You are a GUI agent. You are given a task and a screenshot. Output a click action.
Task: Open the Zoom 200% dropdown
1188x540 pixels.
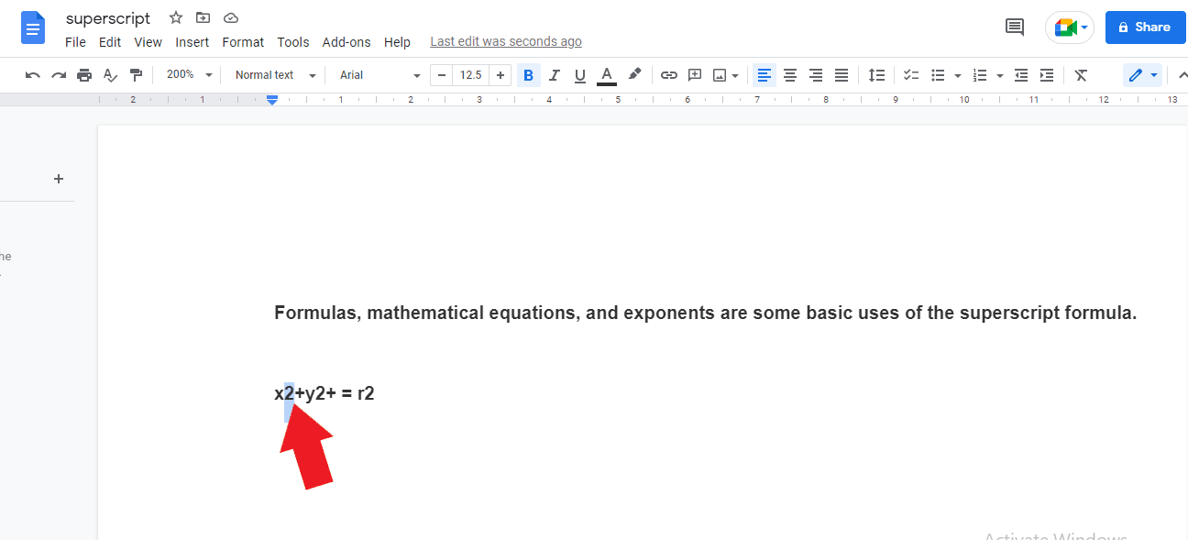pyautogui.click(x=189, y=75)
